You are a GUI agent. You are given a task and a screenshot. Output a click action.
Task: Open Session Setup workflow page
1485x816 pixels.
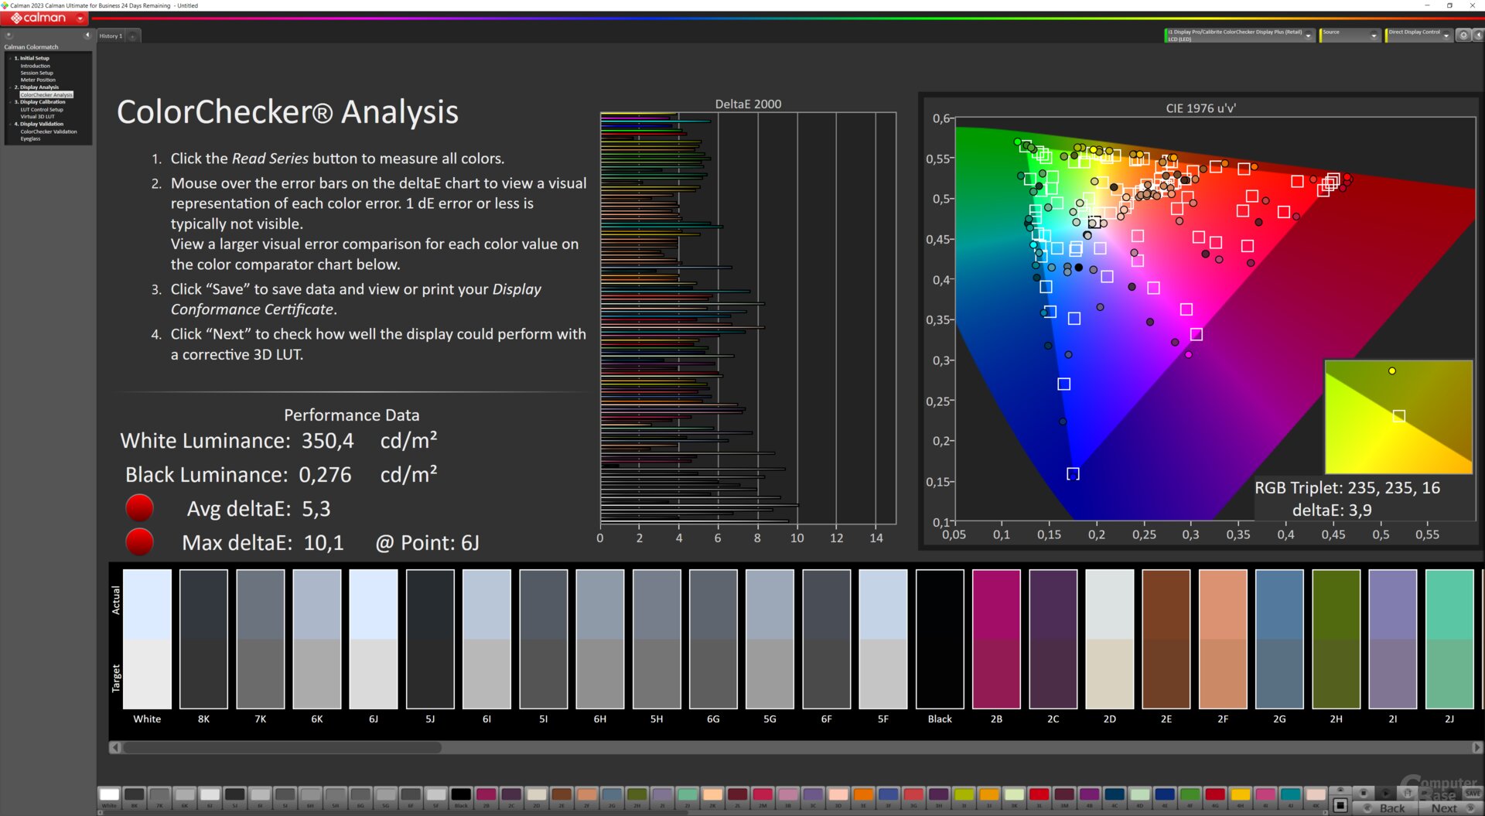pyautogui.click(x=36, y=73)
